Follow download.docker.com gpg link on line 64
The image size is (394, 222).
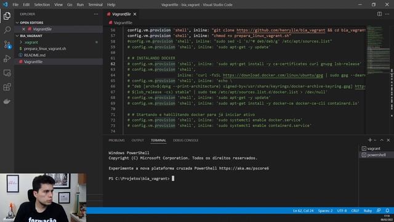pos(273,75)
